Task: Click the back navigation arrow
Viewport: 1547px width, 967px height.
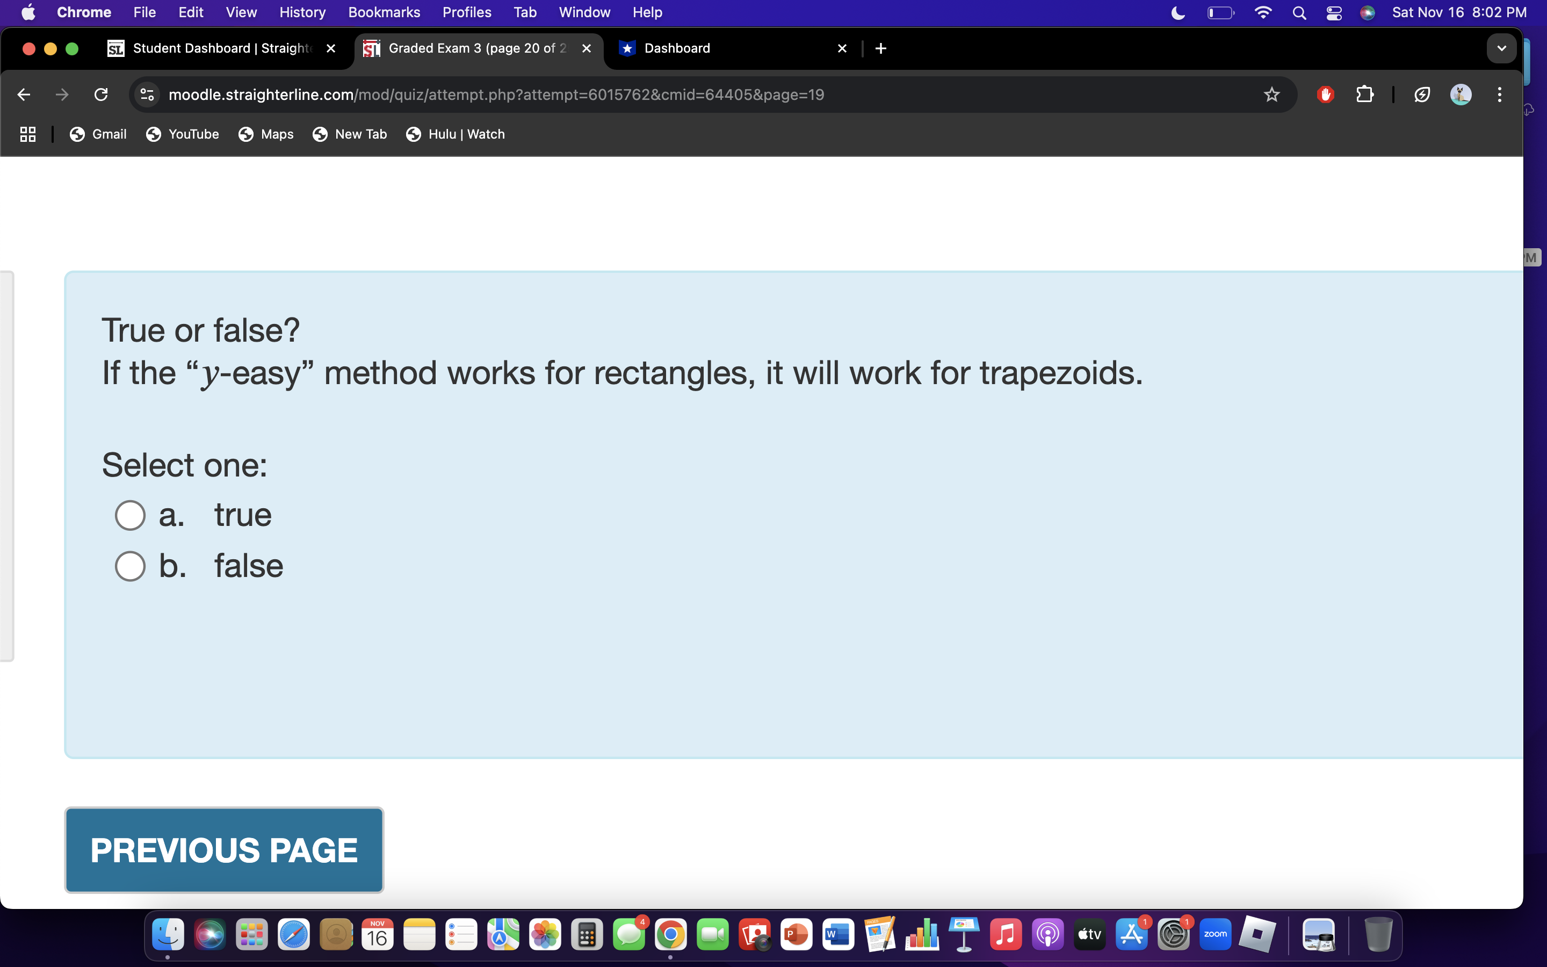Action: pos(23,94)
